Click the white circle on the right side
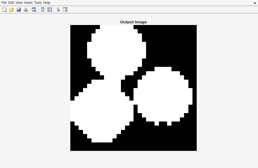 point(163,95)
